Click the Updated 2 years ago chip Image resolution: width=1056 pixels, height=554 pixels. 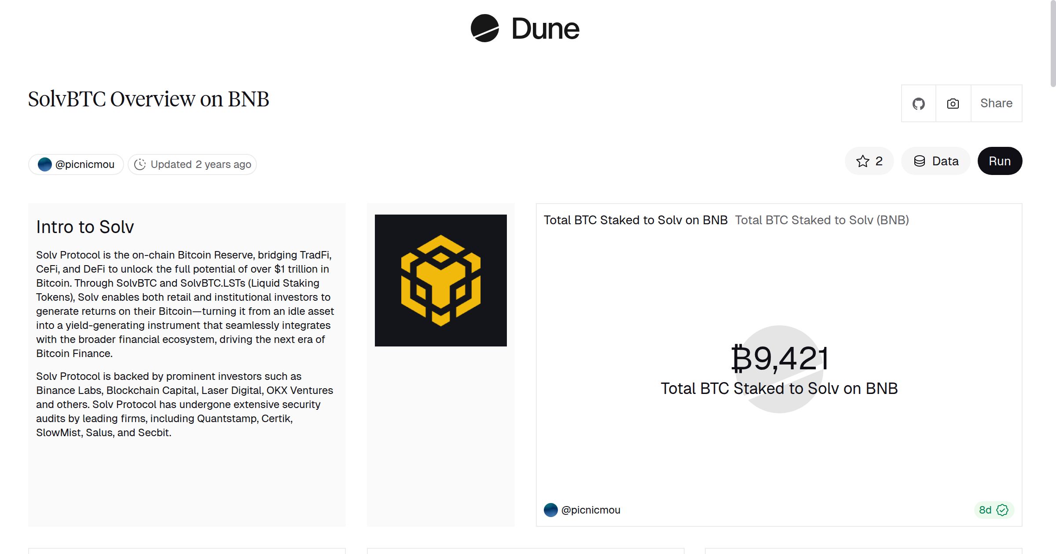[x=192, y=164]
